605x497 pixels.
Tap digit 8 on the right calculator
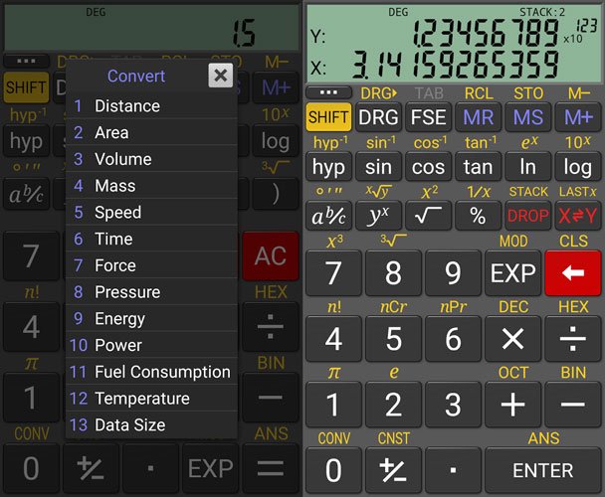pos(393,273)
